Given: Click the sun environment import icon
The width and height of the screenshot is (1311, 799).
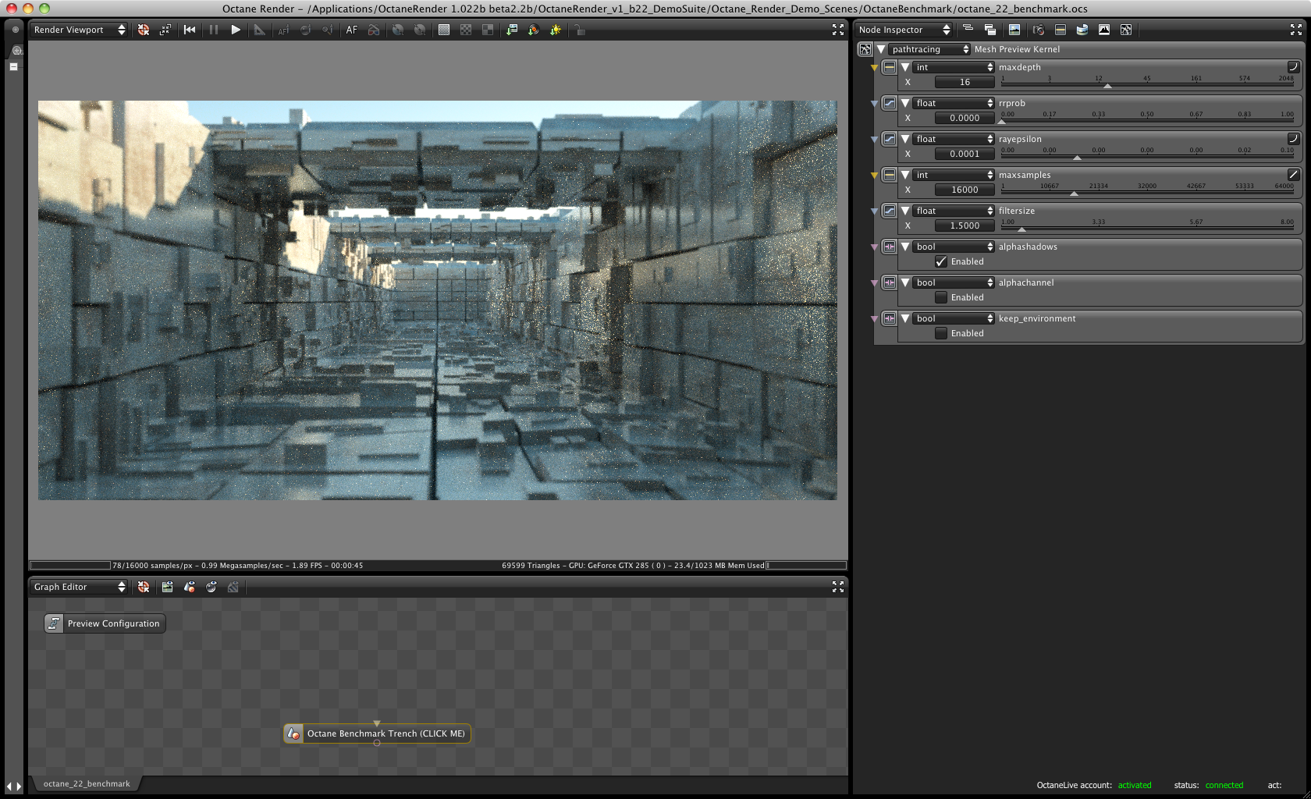Looking at the screenshot, I should (x=556, y=30).
